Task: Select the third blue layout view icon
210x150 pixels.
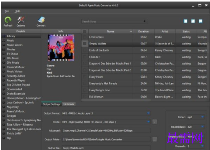Action: tap(200, 21)
